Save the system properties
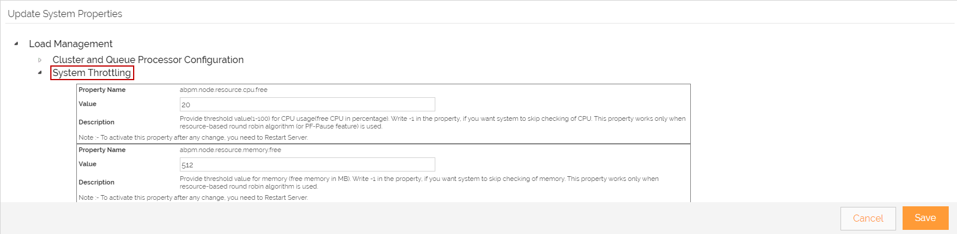 tap(925, 218)
